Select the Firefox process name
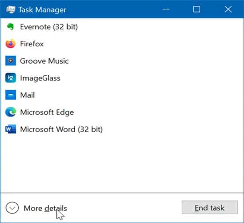Screen dimensions: 244x223 pyautogui.click(x=32, y=44)
